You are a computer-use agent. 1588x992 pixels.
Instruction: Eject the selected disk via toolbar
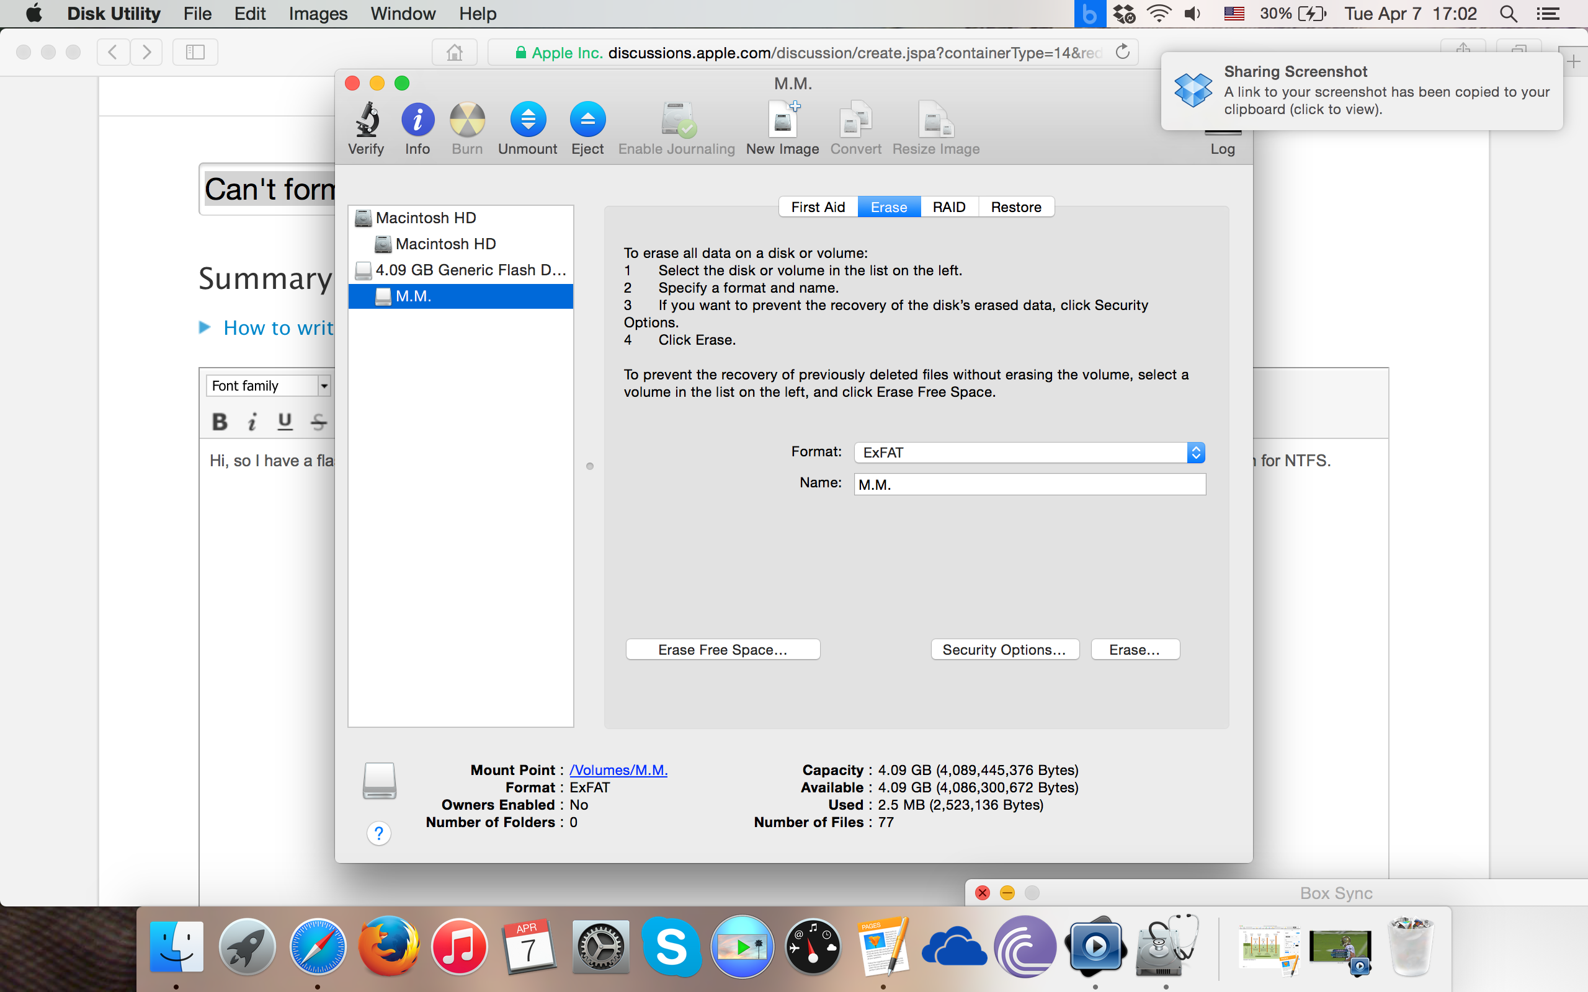pos(587,120)
